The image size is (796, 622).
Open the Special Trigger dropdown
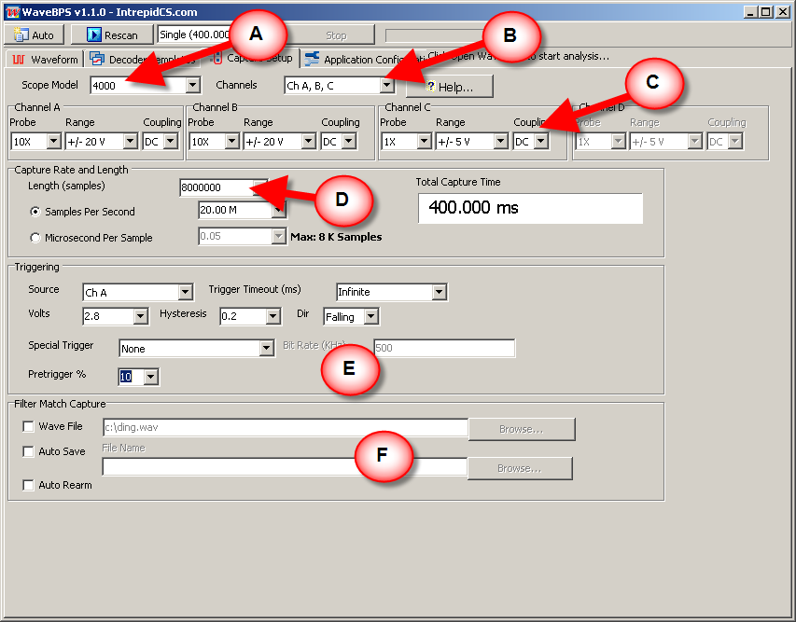(265, 349)
